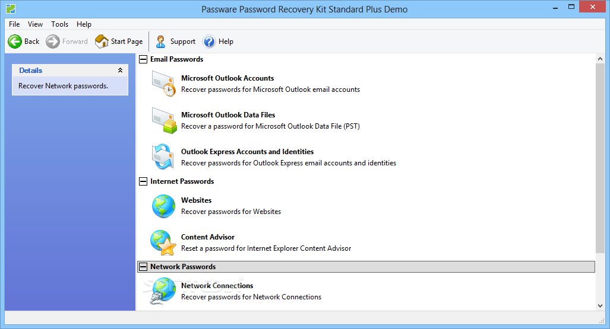The image size is (610, 329).
Task: Click the Internet Passwords heading text
Action: click(x=182, y=181)
